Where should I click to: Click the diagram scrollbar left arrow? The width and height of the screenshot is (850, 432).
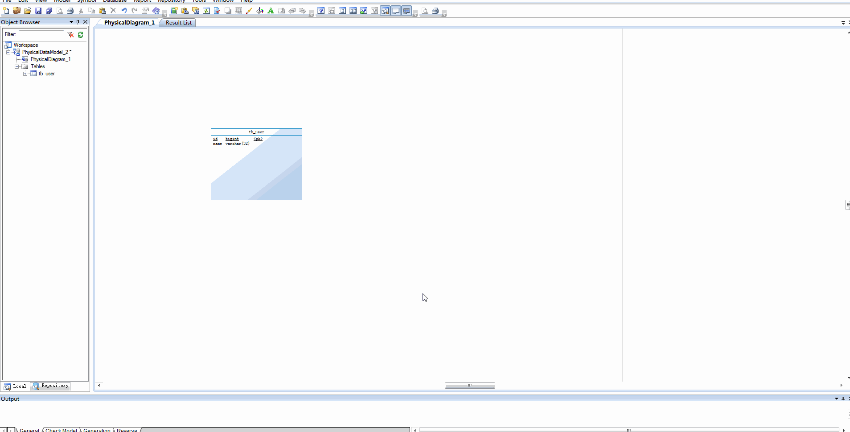99,385
